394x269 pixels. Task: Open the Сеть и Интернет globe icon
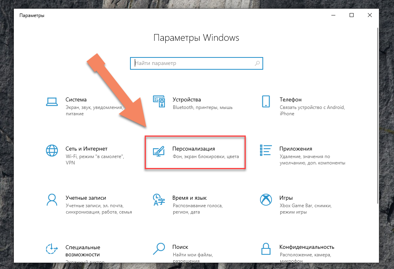pyautogui.click(x=52, y=151)
